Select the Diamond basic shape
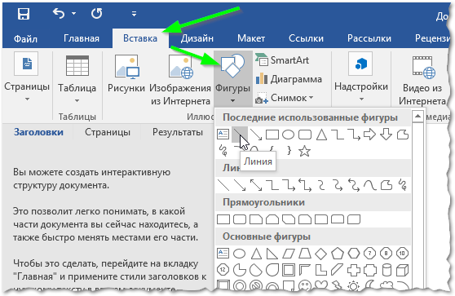455x296 pixels. (321, 254)
